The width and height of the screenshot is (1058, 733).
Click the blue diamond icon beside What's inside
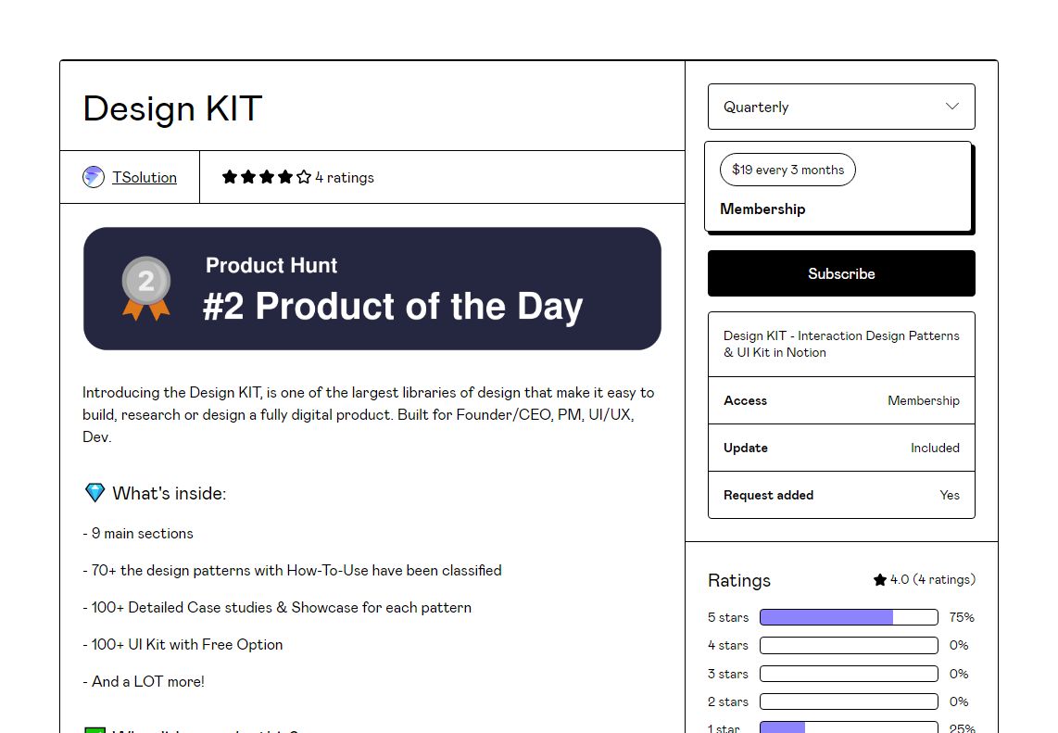click(x=94, y=493)
